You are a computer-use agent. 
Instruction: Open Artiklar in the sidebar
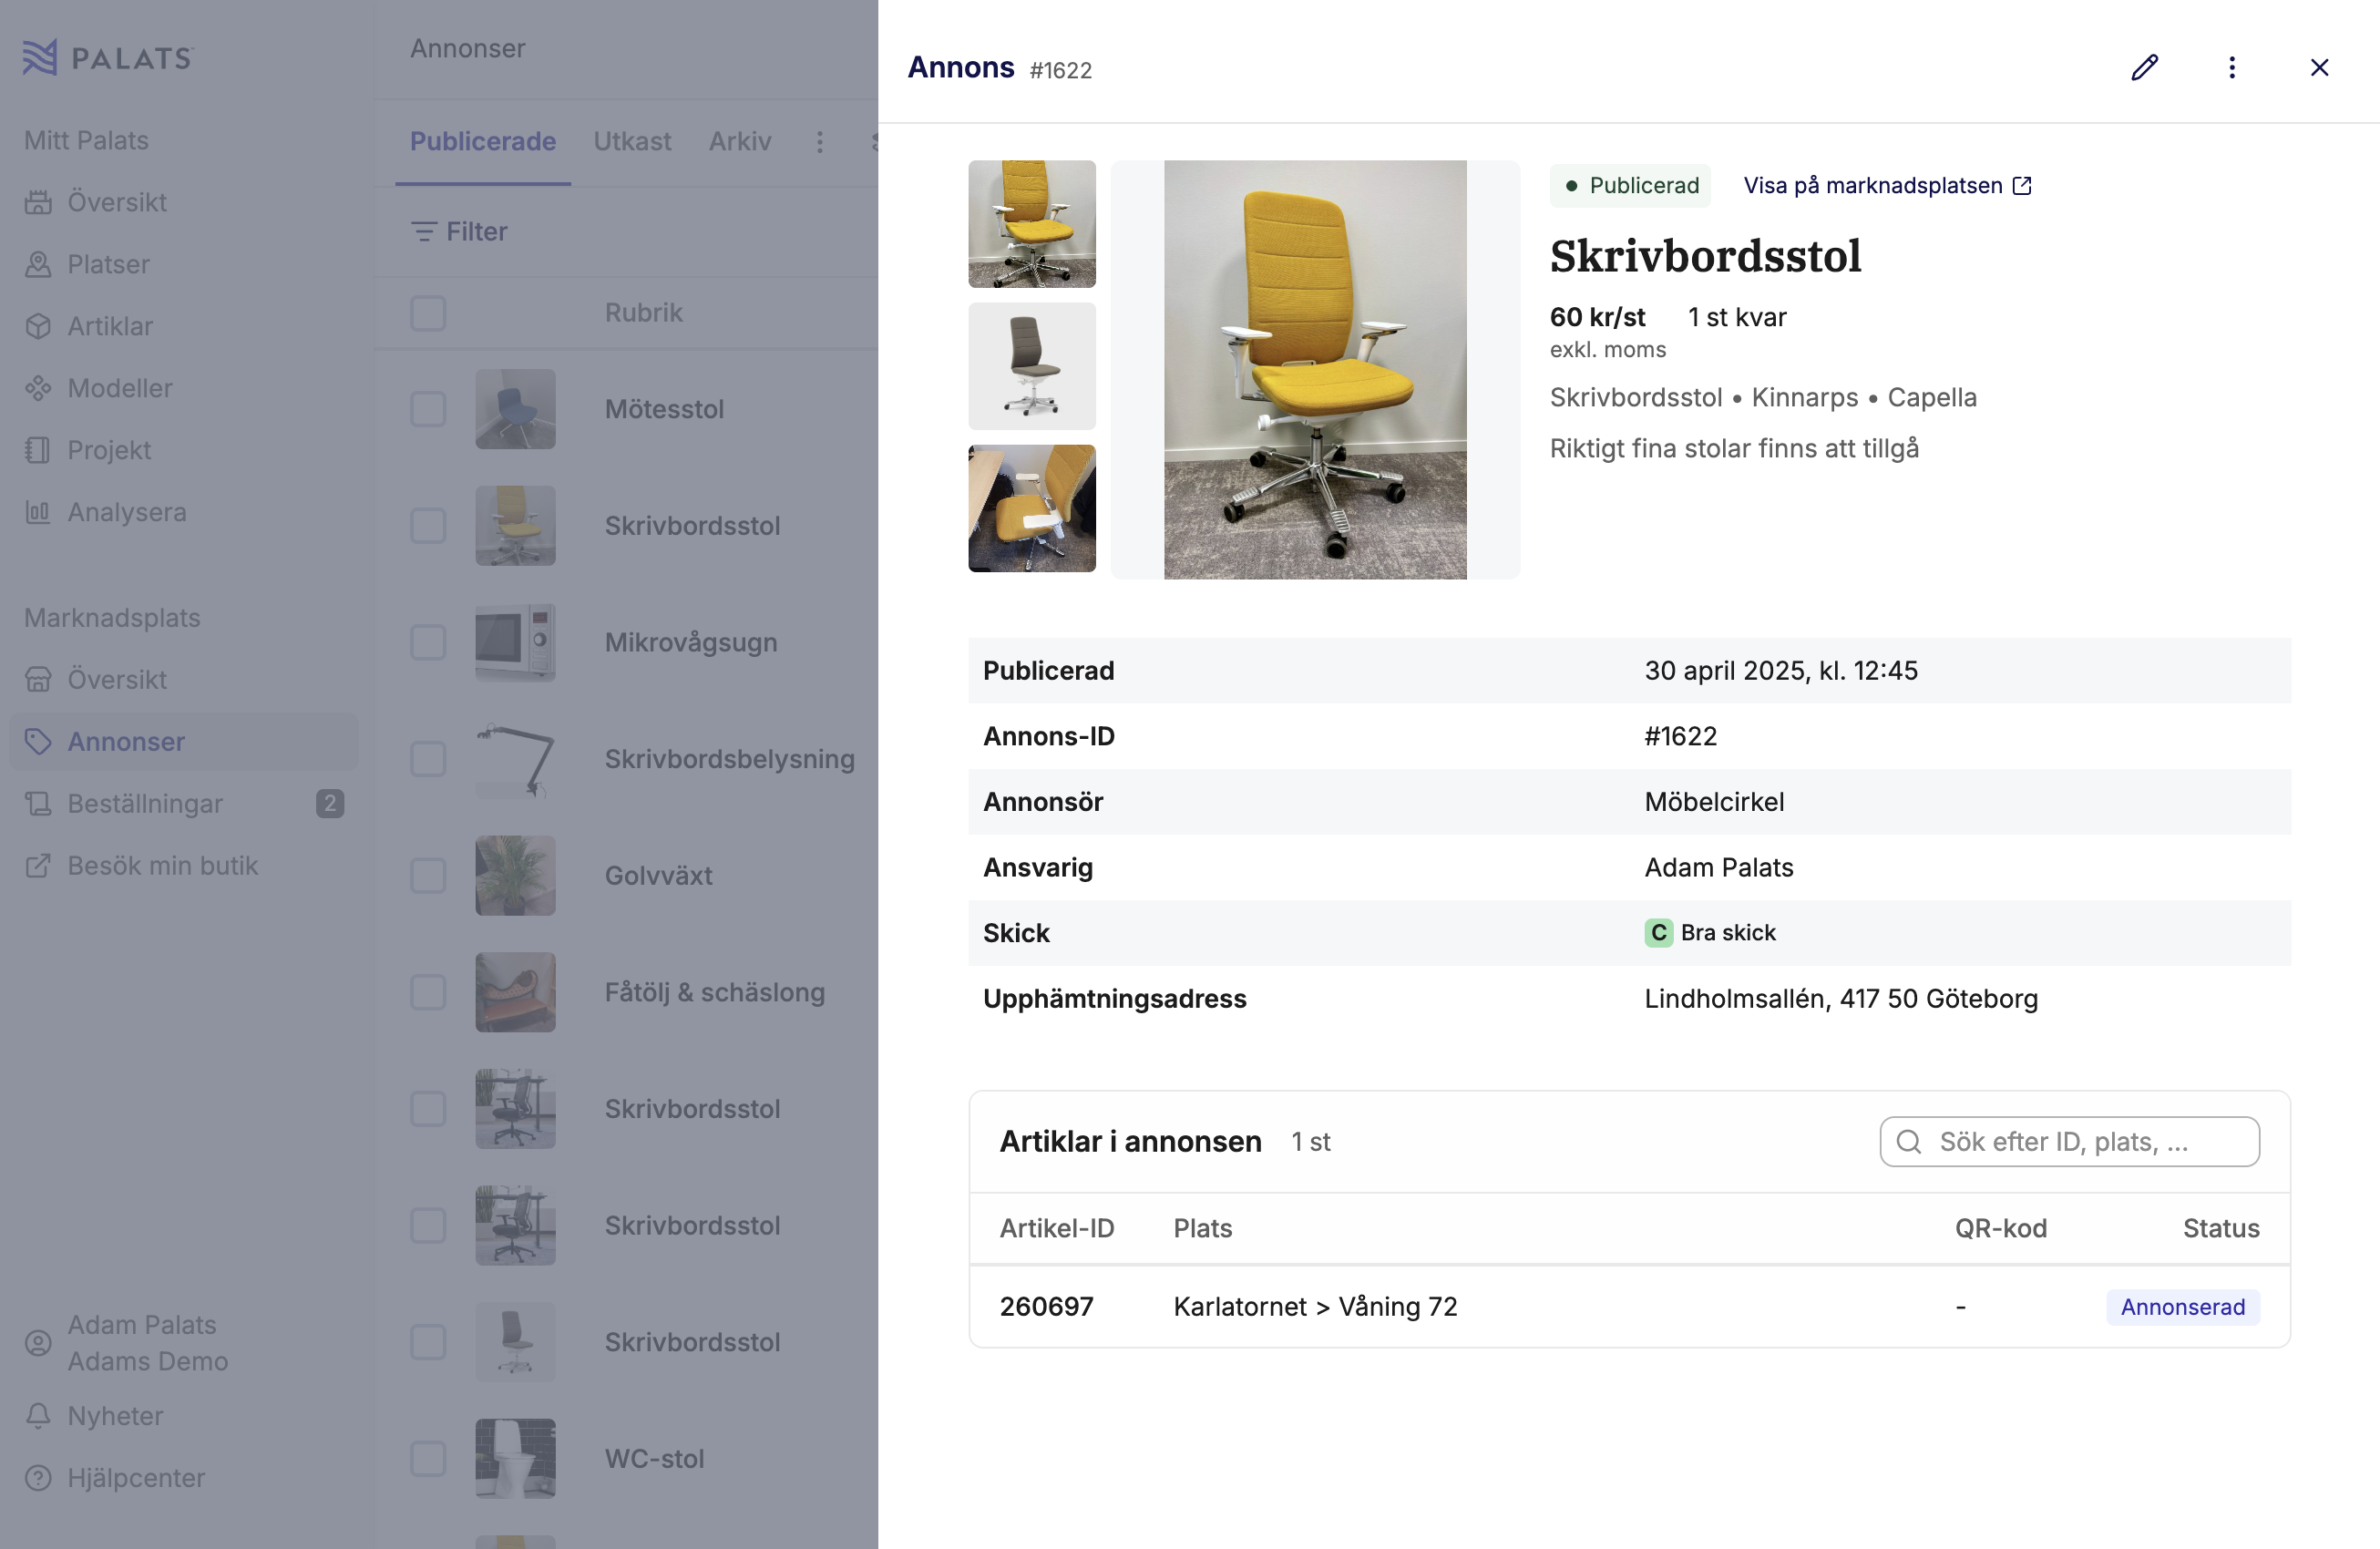[110, 327]
